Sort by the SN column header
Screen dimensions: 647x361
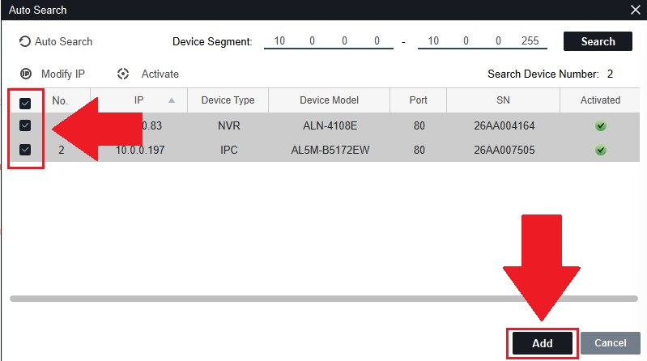pos(503,100)
